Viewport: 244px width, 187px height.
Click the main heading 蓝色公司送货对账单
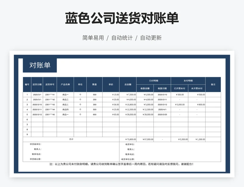click(122, 18)
